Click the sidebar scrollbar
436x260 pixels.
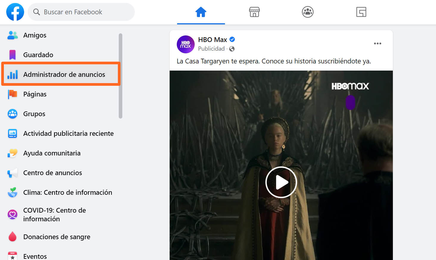pos(121,74)
